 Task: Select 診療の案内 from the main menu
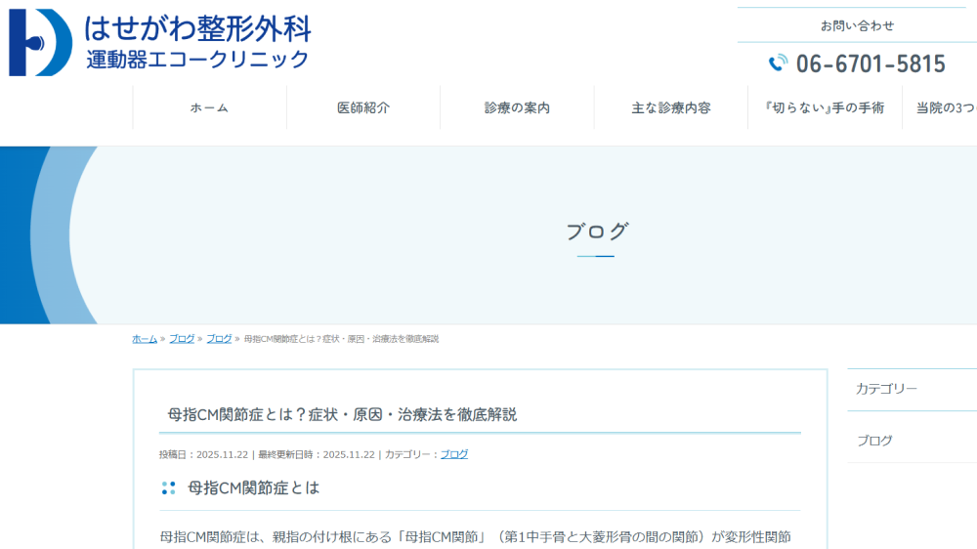[x=517, y=107]
